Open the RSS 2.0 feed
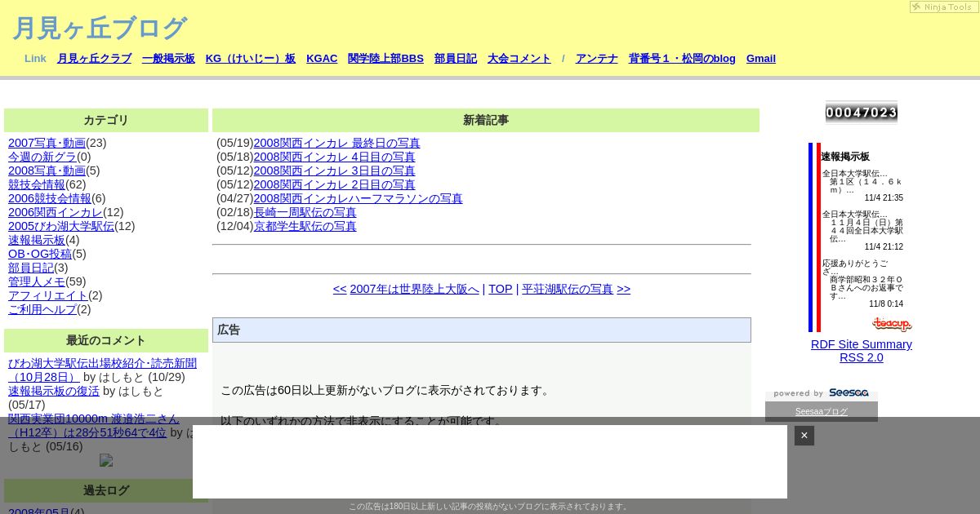 point(862,357)
